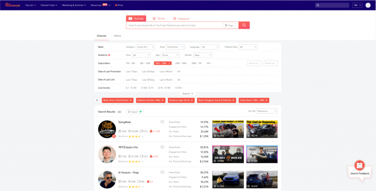This screenshot has width=376, height=191.
Task: Click Al Vazquez's channel avatar
Action: tap(107, 180)
